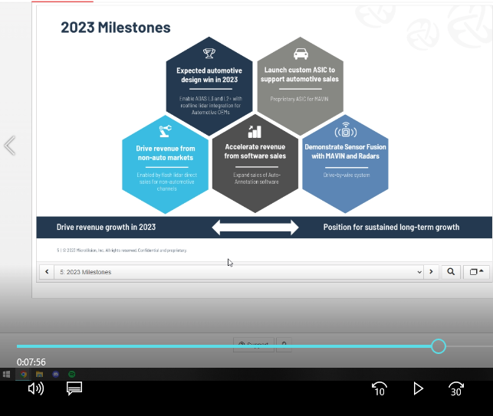Click the sensor signal icon on slide

pyautogui.click(x=346, y=129)
